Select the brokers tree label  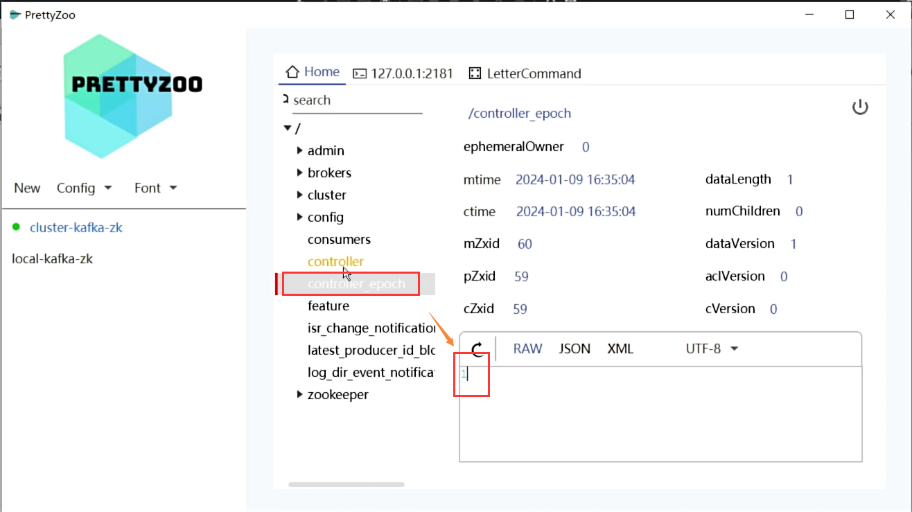[x=329, y=173]
